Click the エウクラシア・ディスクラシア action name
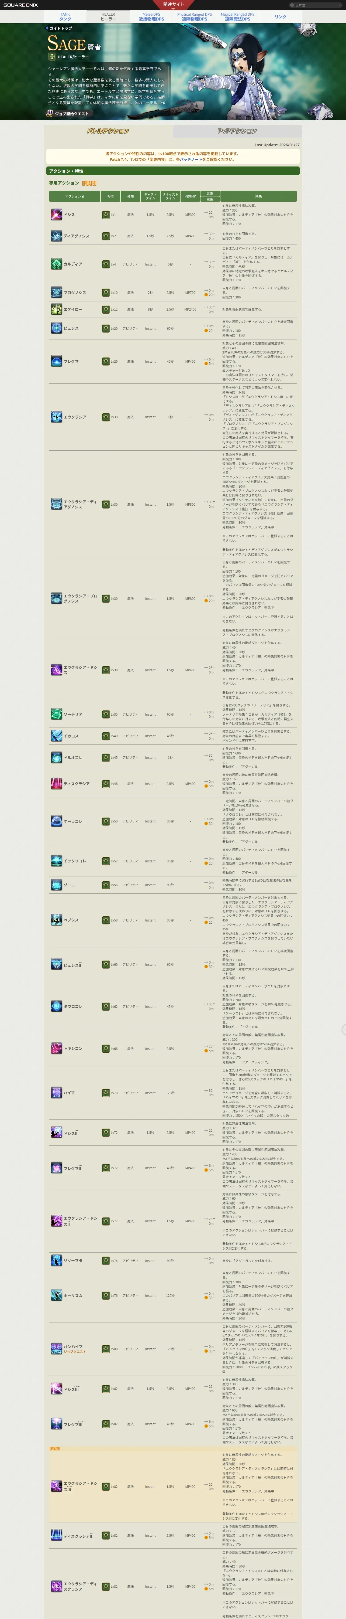 80,1586
